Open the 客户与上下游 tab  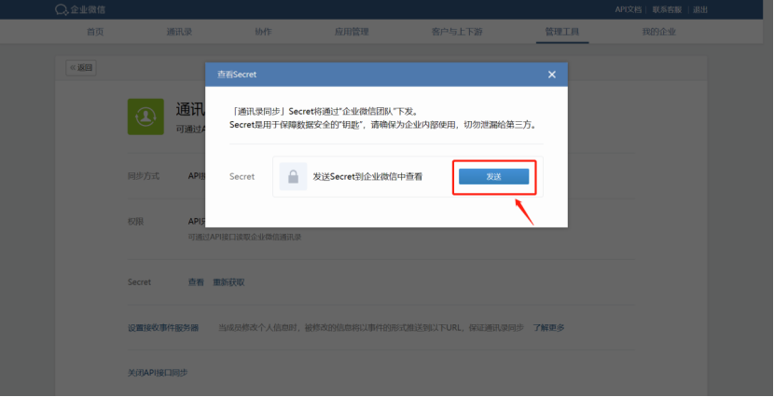pyautogui.click(x=457, y=32)
